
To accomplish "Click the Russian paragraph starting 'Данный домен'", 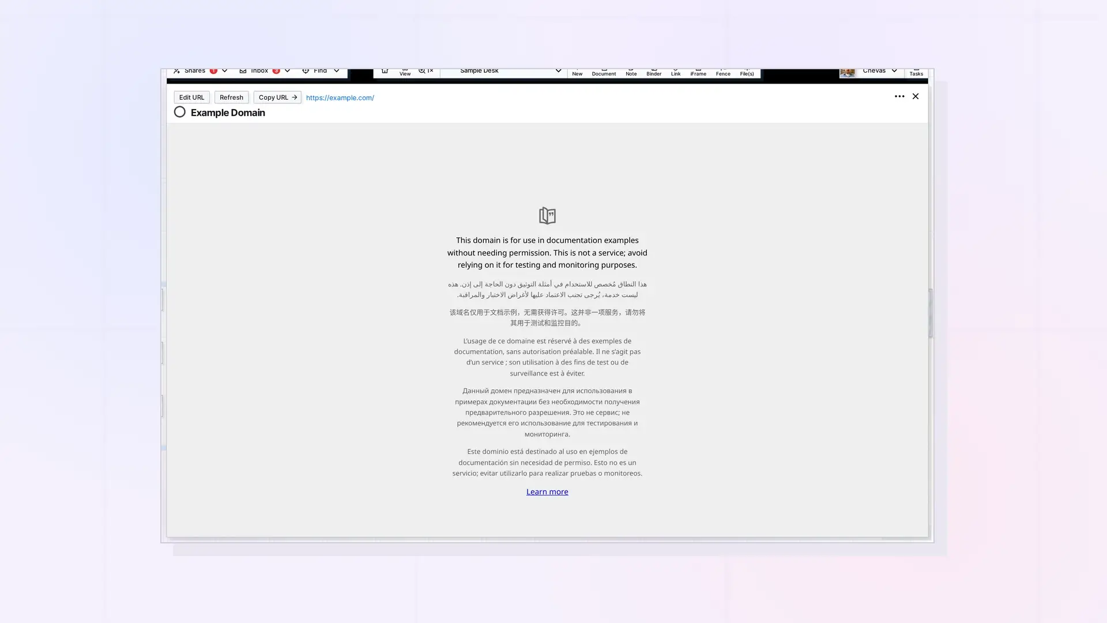I will (547, 412).
